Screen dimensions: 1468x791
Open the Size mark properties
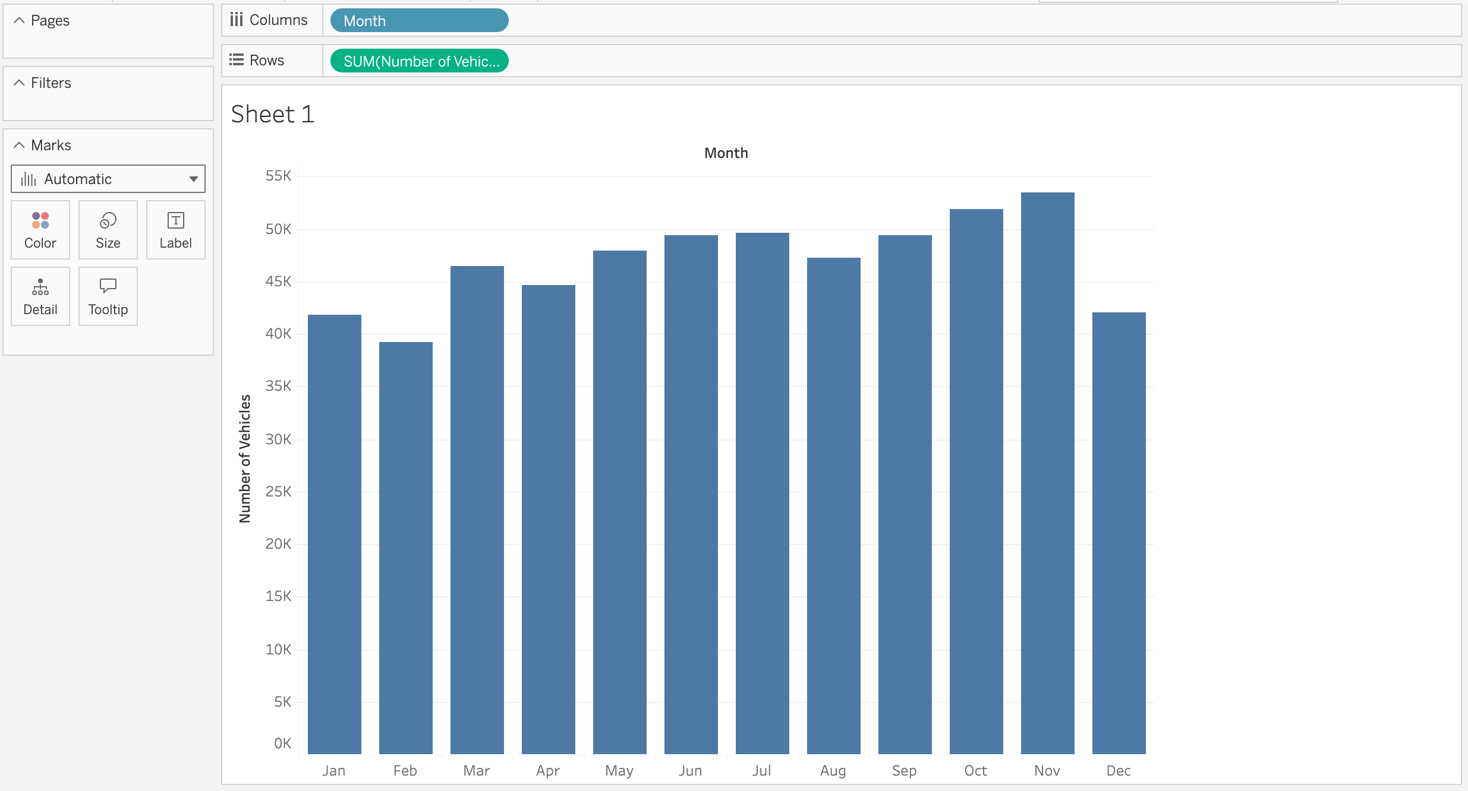[x=108, y=230]
